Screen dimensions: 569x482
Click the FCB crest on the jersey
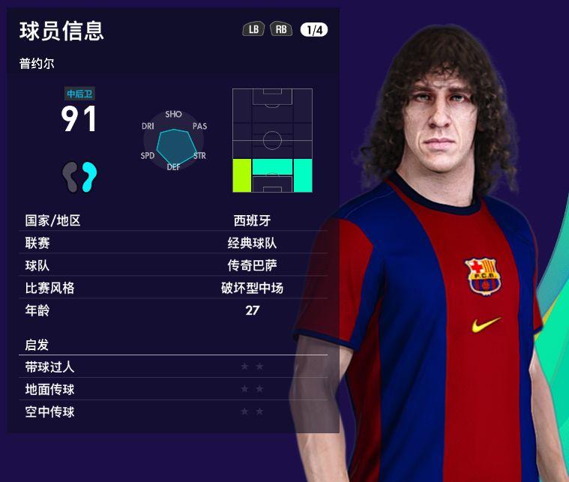pos(484,276)
